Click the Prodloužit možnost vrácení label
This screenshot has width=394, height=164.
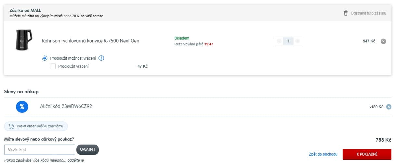pos(73,58)
